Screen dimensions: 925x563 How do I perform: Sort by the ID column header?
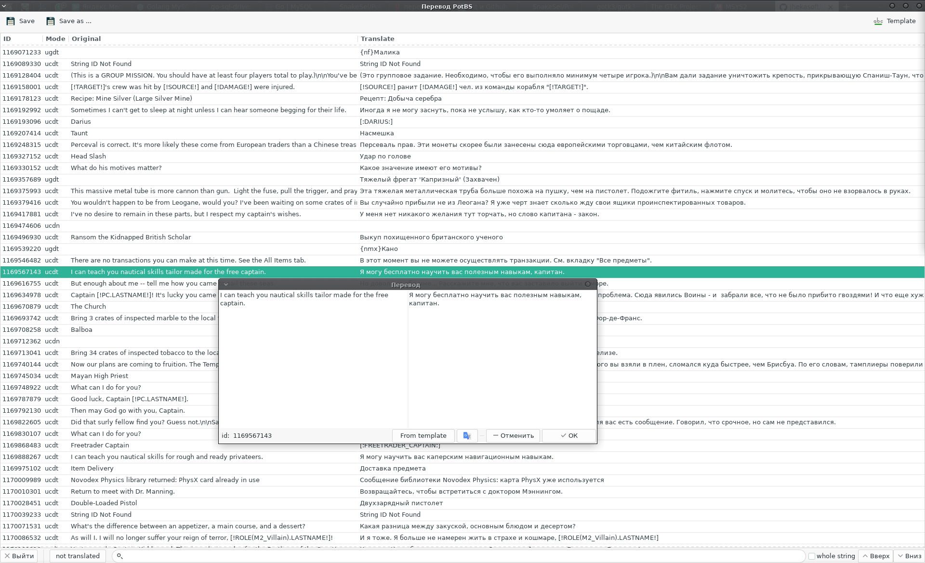tap(7, 39)
